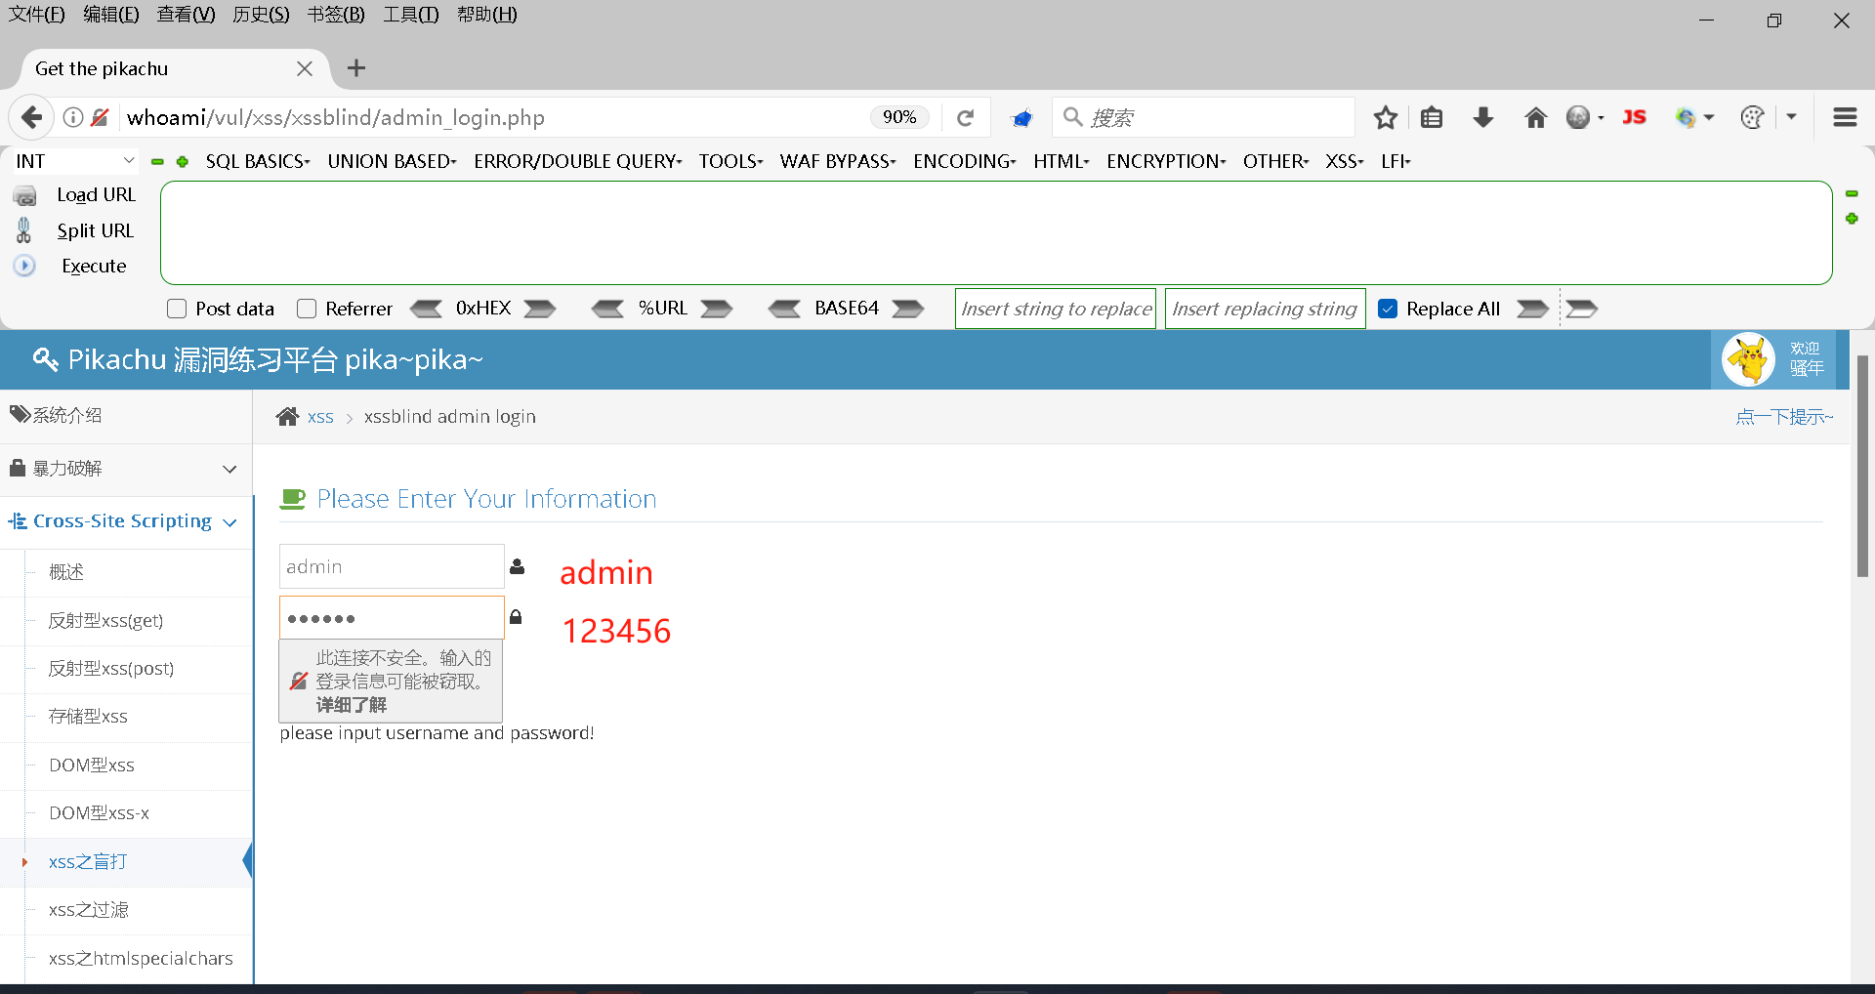Encode with right arrow after 0xHEX
The width and height of the screenshot is (1875, 994).
540,309
